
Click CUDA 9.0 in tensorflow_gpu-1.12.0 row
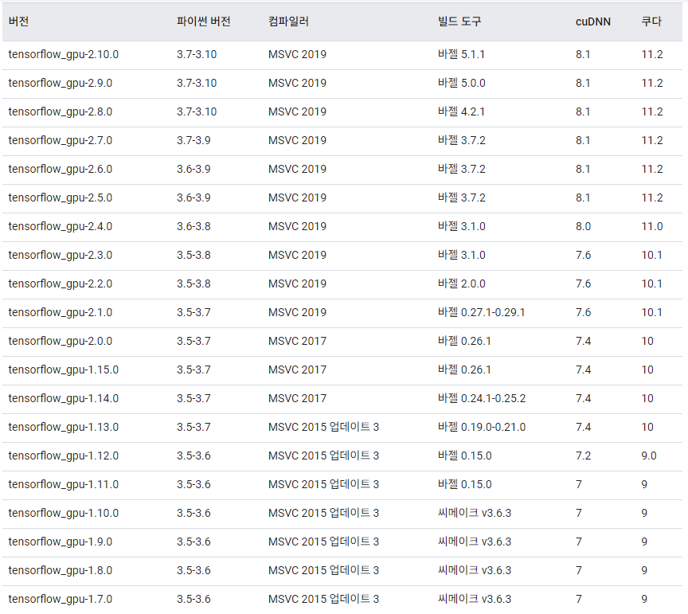[x=649, y=456]
